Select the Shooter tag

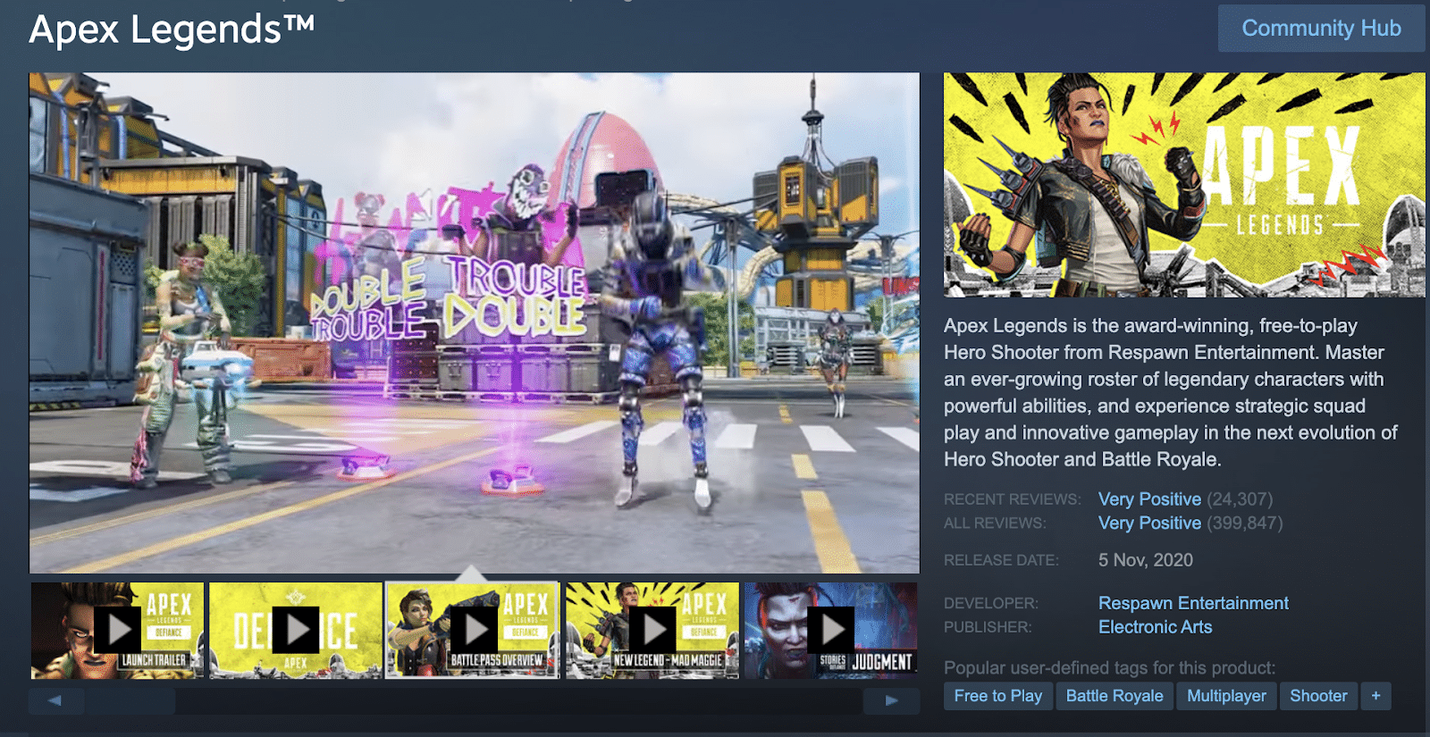tap(1318, 696)
